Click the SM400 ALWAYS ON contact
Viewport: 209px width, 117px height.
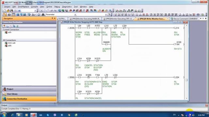click(x=106, y=45)
